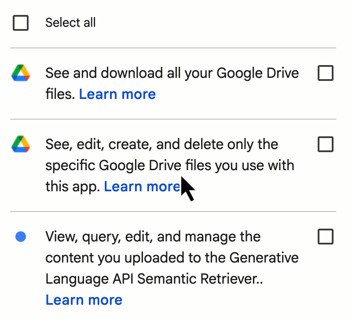This screenshot has width=352, height=321.
Task: Click the 'Language API Semantic Retriever..' text
Action: (x=154, y=279)
